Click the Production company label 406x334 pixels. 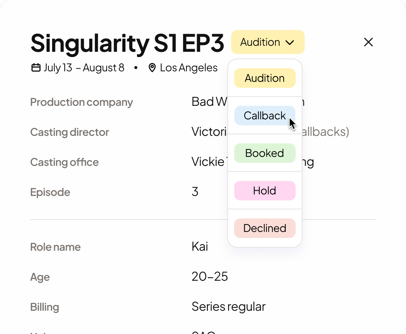pyautogui.click(x=81, y=102)
